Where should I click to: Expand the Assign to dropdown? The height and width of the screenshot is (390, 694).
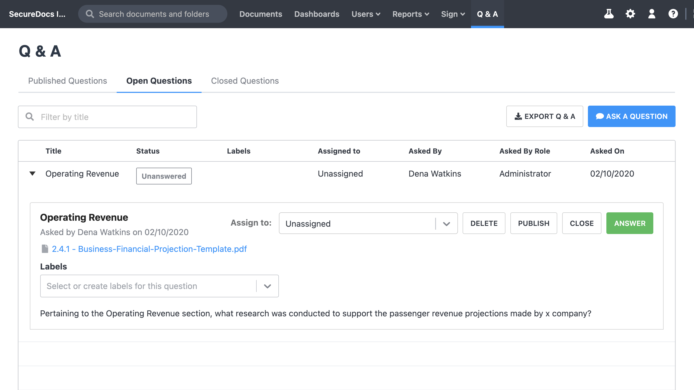click(x=446, y=223)
